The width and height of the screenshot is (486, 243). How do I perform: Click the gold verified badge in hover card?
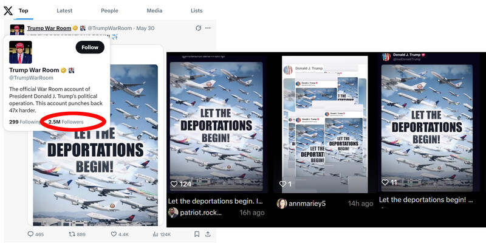click(x=64, y=70)
